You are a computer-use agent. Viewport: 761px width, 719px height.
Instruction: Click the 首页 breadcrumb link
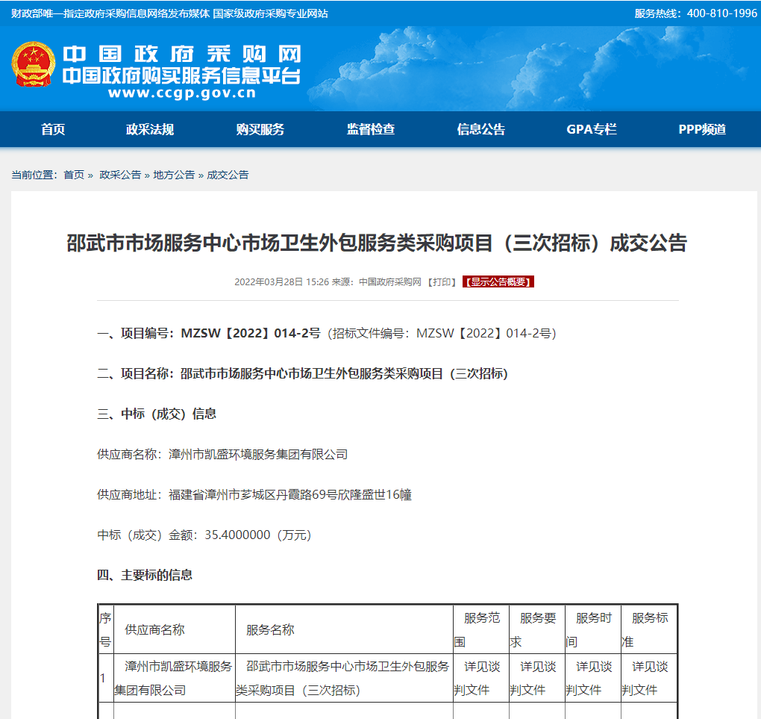click(74, 175)
